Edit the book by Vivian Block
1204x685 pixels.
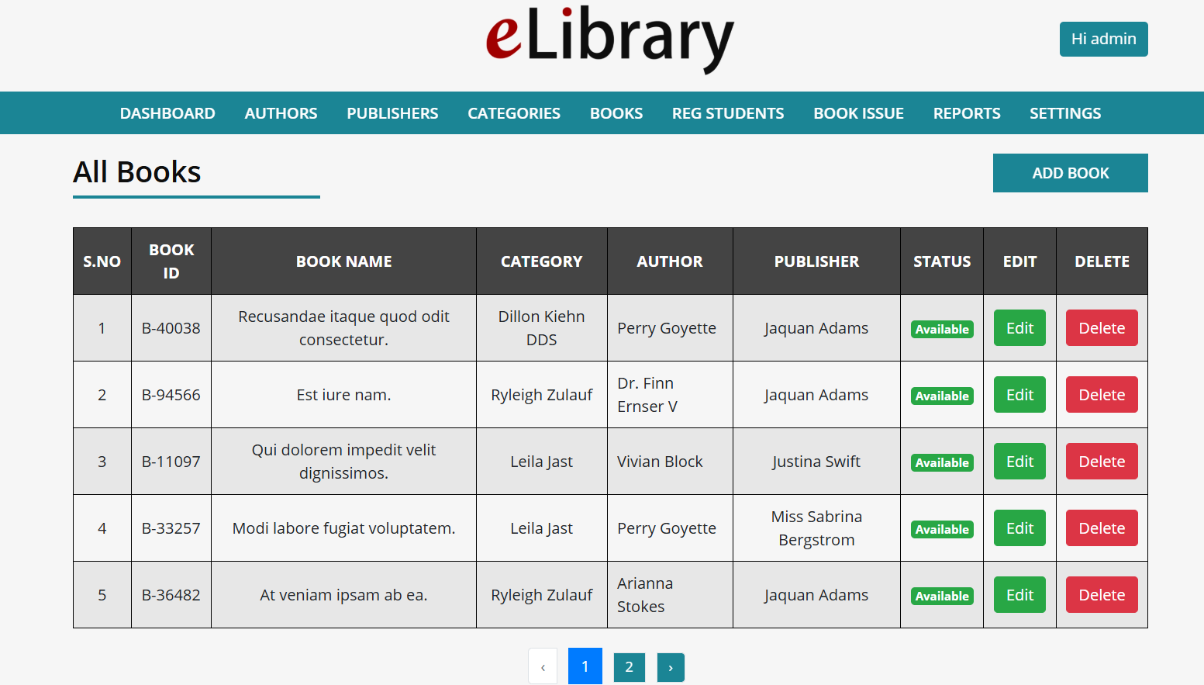coord(1019,462)
